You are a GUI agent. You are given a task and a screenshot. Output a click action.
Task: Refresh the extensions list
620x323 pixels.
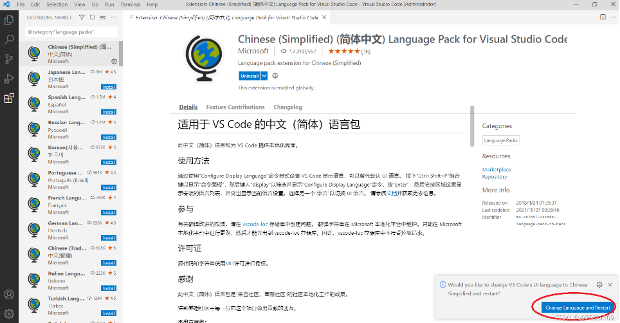pyautogui.click(x=92, y=17)
